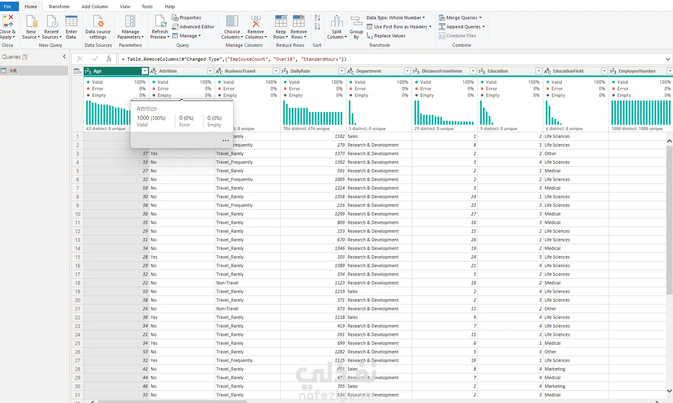Click the DailyRate distribution histogram
This screenshot has width=673, height=403.
[313, 113]
